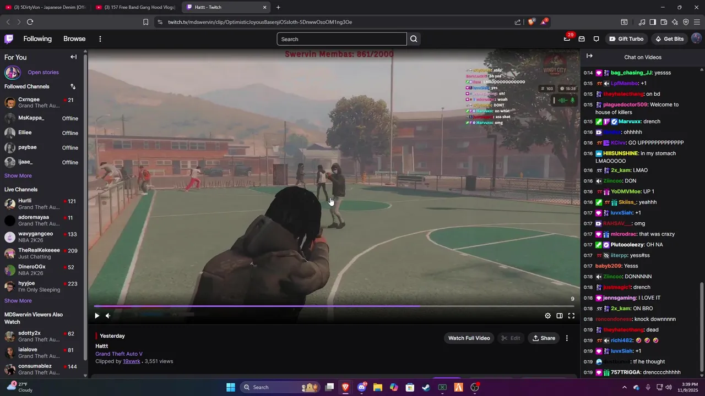Click the Share button
This screenshot has height=396, width=705.
[544, 338]
